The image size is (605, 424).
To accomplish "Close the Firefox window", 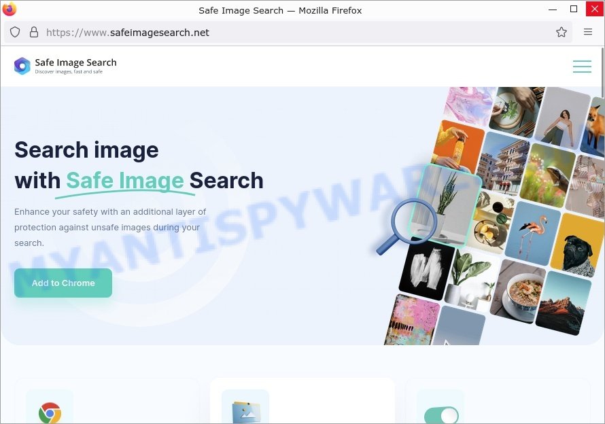I will (595, 9).
